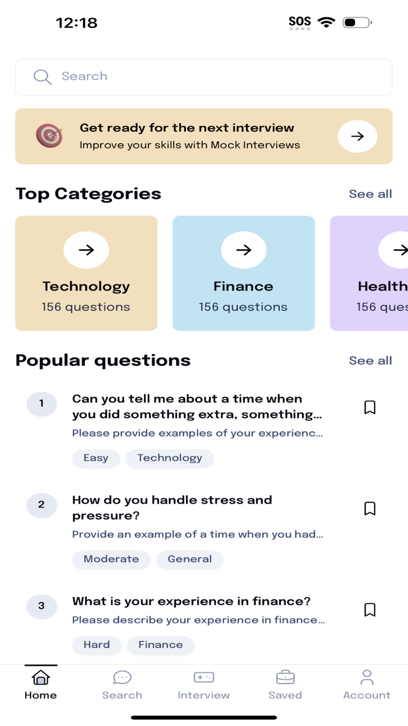Tap the arrow inside the Mock Interviews banner
Image resolution: width=408 pixels, height=726 pixels.
pyautogui.click(x=357, y=136)
